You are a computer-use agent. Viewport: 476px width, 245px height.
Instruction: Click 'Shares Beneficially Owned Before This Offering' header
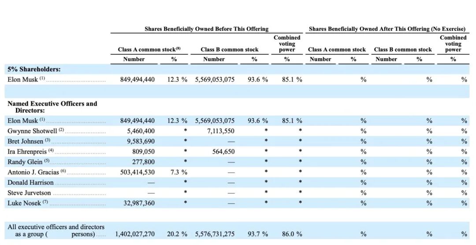click(206, 29)
